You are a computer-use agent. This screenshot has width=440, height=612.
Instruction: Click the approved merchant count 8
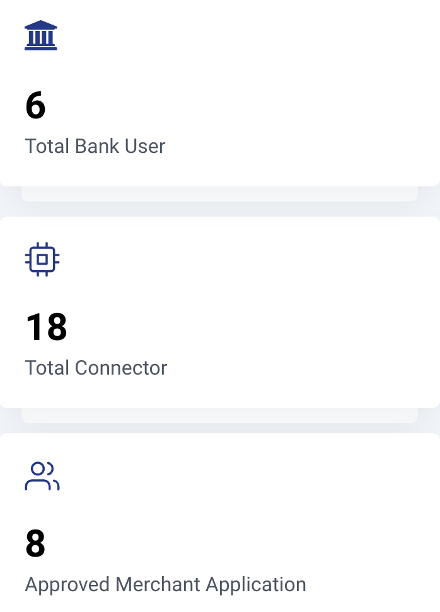pos(35,543)
